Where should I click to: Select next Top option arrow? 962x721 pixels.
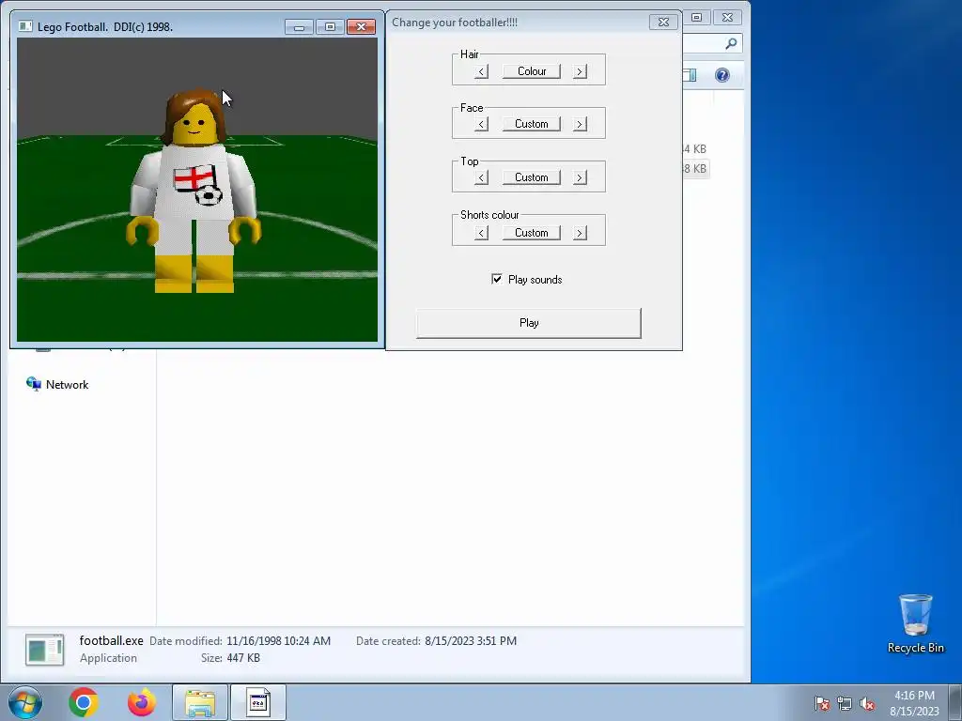(x=580, y=177)
